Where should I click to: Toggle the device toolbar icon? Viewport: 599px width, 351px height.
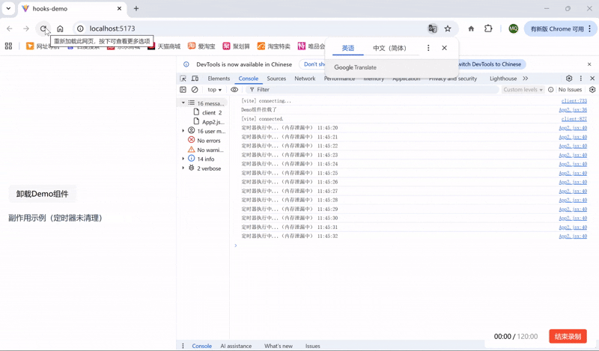(195, 79)
